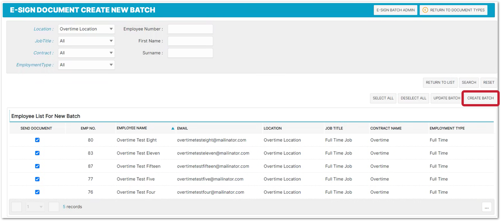Toggle the checkbox for employee number 76
501x221 pixels.
point(37,192)
